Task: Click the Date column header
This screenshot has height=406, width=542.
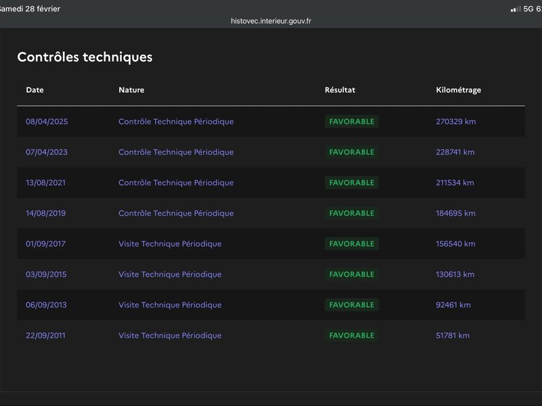Action: [x=35, y=90]
